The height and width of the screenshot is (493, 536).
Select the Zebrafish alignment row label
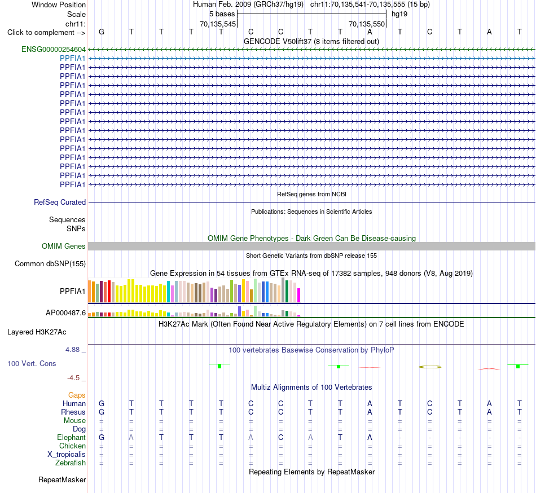[x=71, y=463]
